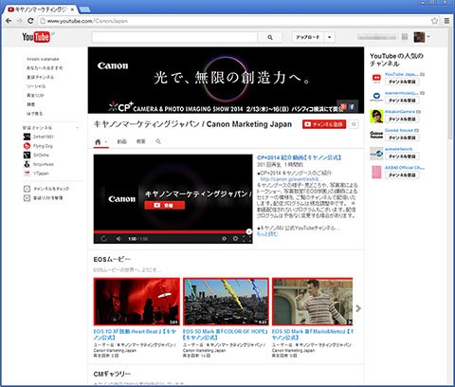Open channel search magnifier icon in tab row
Image resolution: width=455 pixels, height=387 pixels.
coord(158,141)
